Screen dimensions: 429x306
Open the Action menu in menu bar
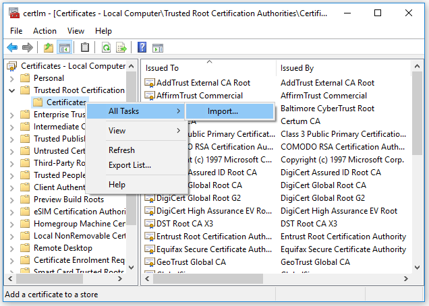pyautogui.click(x=45, y=31)
